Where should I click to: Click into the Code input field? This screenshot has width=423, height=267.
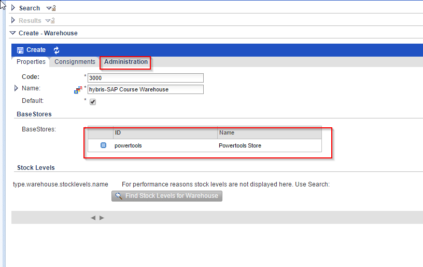(145, 78)
